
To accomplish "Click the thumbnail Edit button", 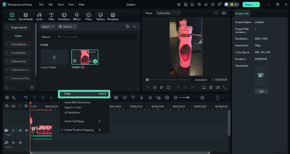I will pos(261,91).
